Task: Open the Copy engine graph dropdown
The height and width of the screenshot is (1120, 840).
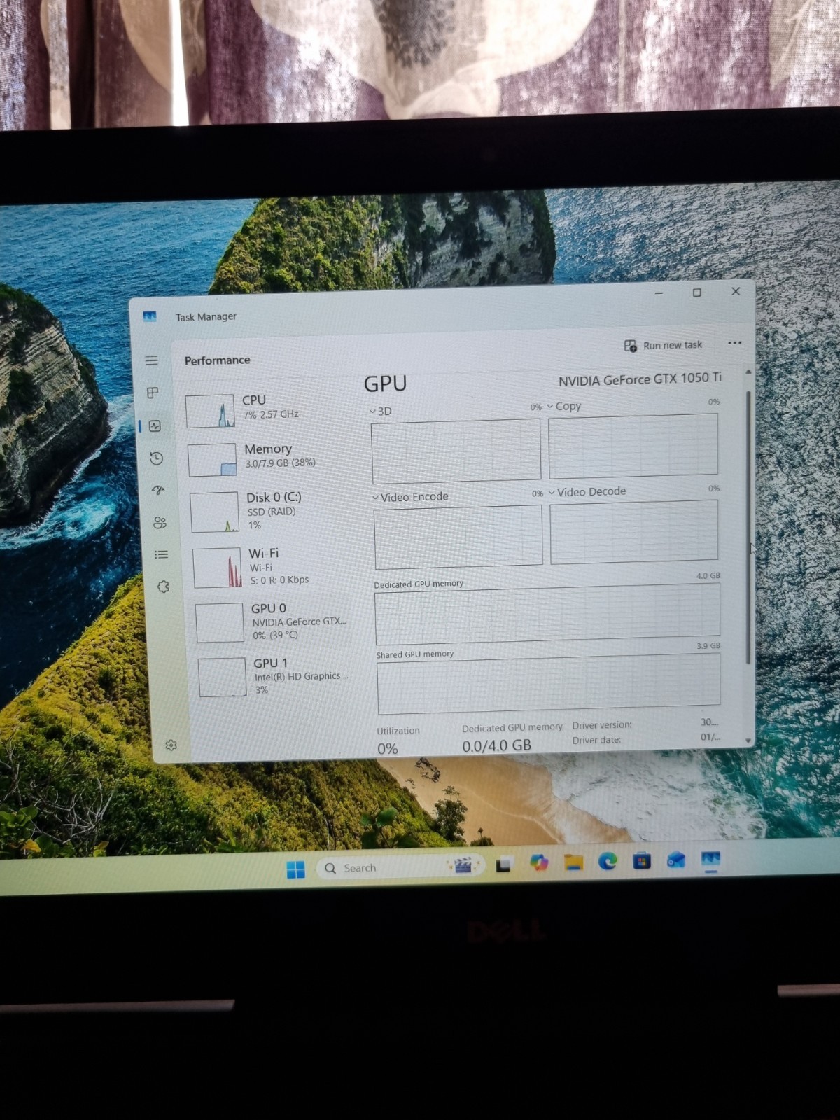Action: 564,406
